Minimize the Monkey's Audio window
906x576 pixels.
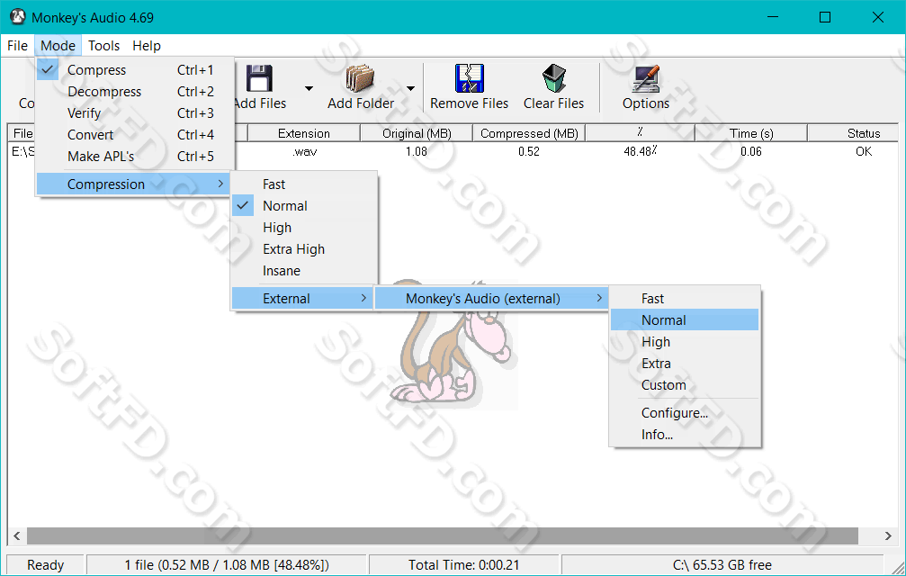[x=773, y=17]
